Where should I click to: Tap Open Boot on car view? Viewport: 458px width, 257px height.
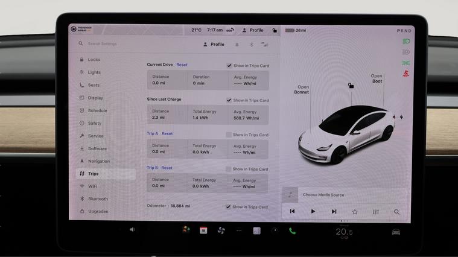(377, 78)
